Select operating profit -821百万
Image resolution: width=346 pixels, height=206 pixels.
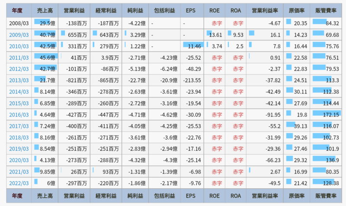pos(77,80)
